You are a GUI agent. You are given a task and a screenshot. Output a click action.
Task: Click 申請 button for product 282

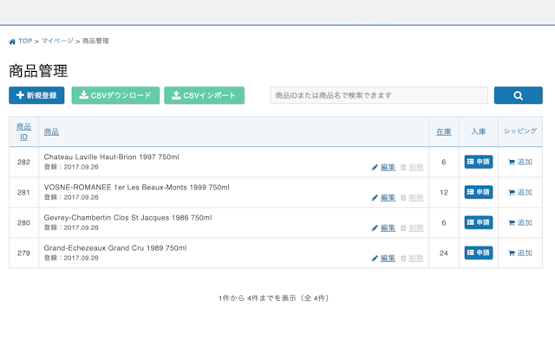tap(479, 162)
